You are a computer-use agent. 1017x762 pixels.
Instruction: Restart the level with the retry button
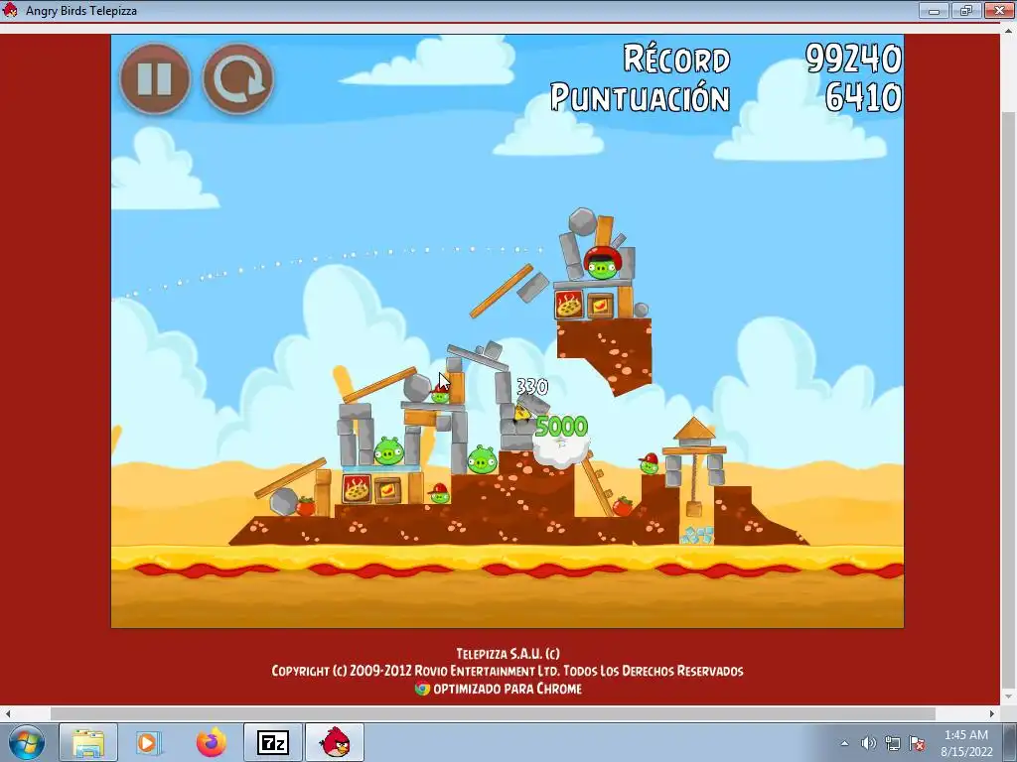coord(238,79)
